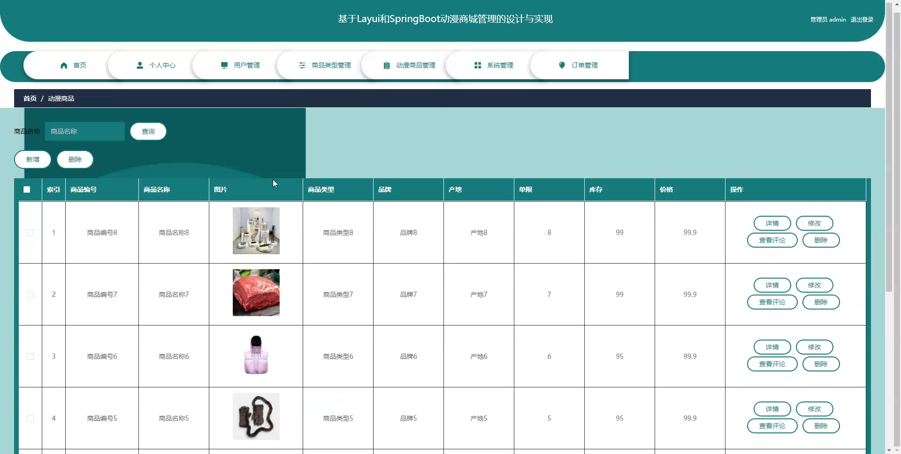Click the 管理员 admin label
901x454 pixels.
click(x=828, y=20)
